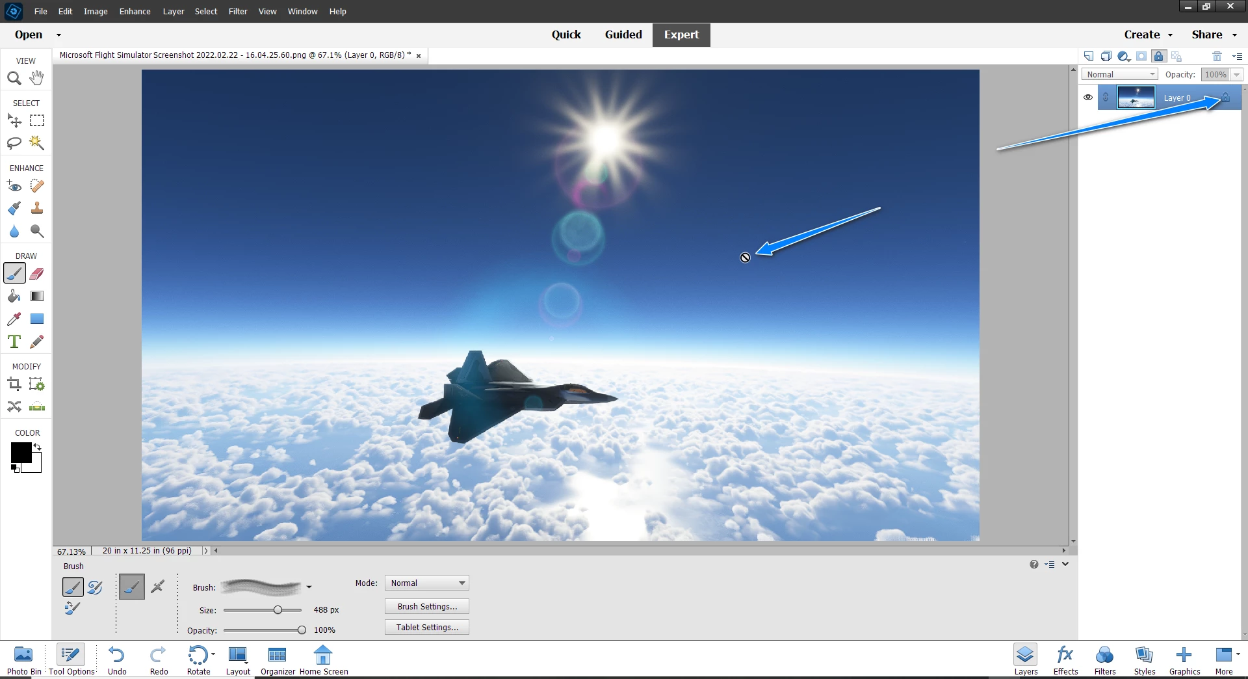The height and width of the screenshot is (679, 1248).
Task: Open the layer Opacity dropdown arrow
Action: pyautogui.click(x=1237, y=75)
